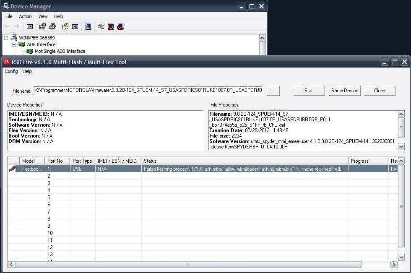Click the Close button in RSD Lite
The width and height of the screenshot is (411, 273).
click(x=380, y=91)
